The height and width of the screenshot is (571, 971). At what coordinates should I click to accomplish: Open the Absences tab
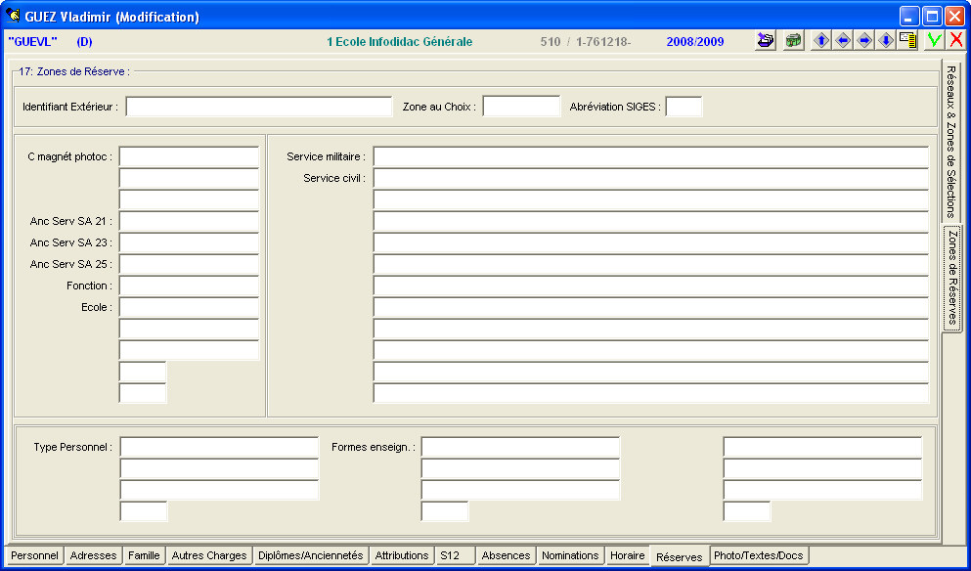(506, 555)
